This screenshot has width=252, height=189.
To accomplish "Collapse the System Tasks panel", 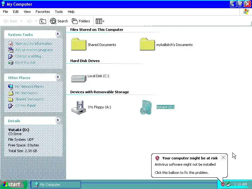I will point(58,34).
